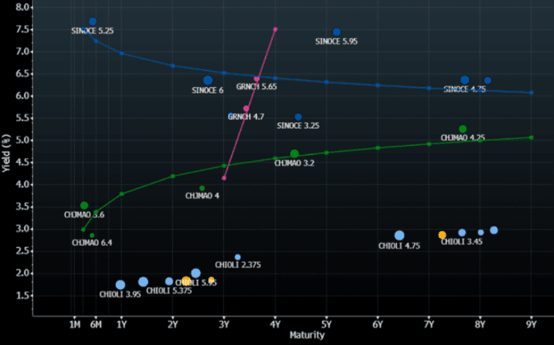Click the 'CHIOLI 2.375' label

[x=238, y=265]
